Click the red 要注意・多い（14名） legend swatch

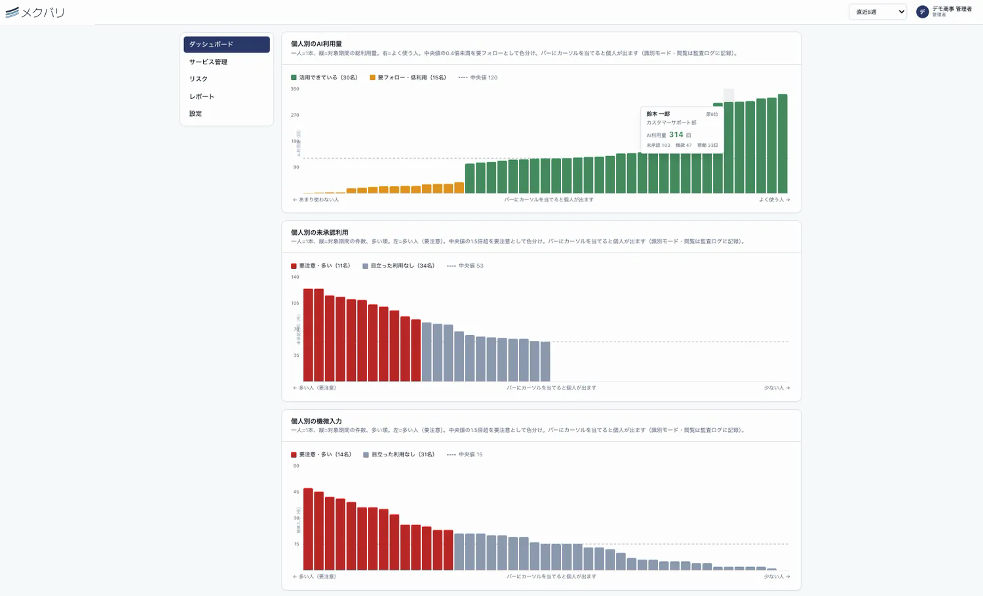pyautogui.click(x=294, y=455)
